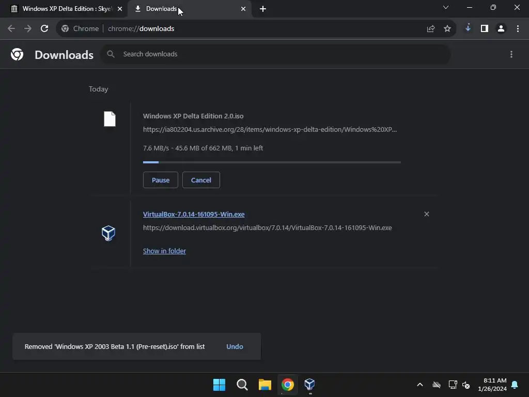This screenshot has width=529, height=397.
Task: Cancel the Windows XP Delta Edition download
Action: [x=201, y=180]
